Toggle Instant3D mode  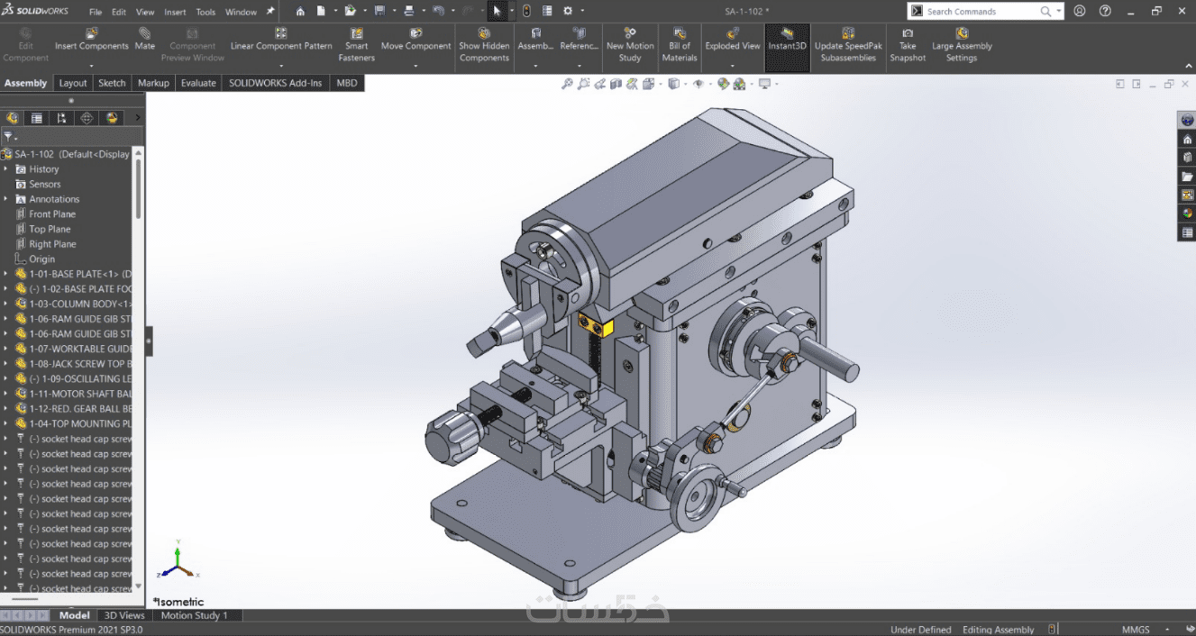coord(787,40)
